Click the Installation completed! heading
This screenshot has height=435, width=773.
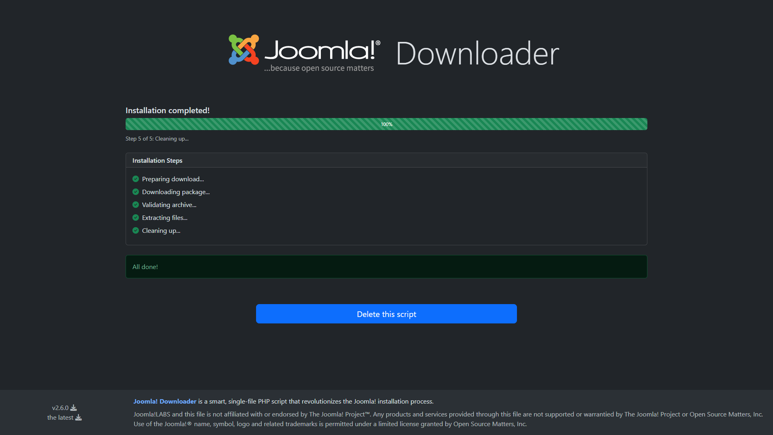(167, 110)
